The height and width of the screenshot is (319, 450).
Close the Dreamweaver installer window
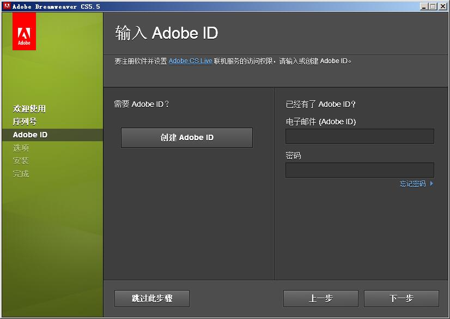(443, 7)
